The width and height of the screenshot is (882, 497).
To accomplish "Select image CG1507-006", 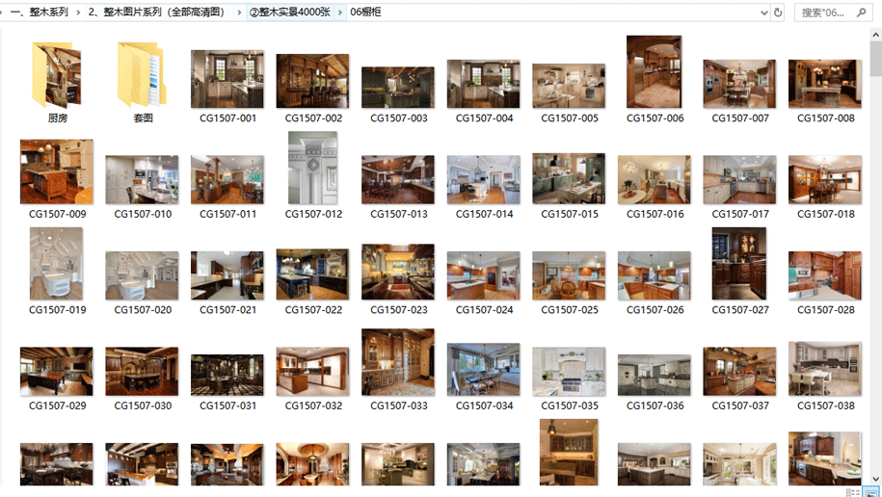I will click(x=655, y=72).
